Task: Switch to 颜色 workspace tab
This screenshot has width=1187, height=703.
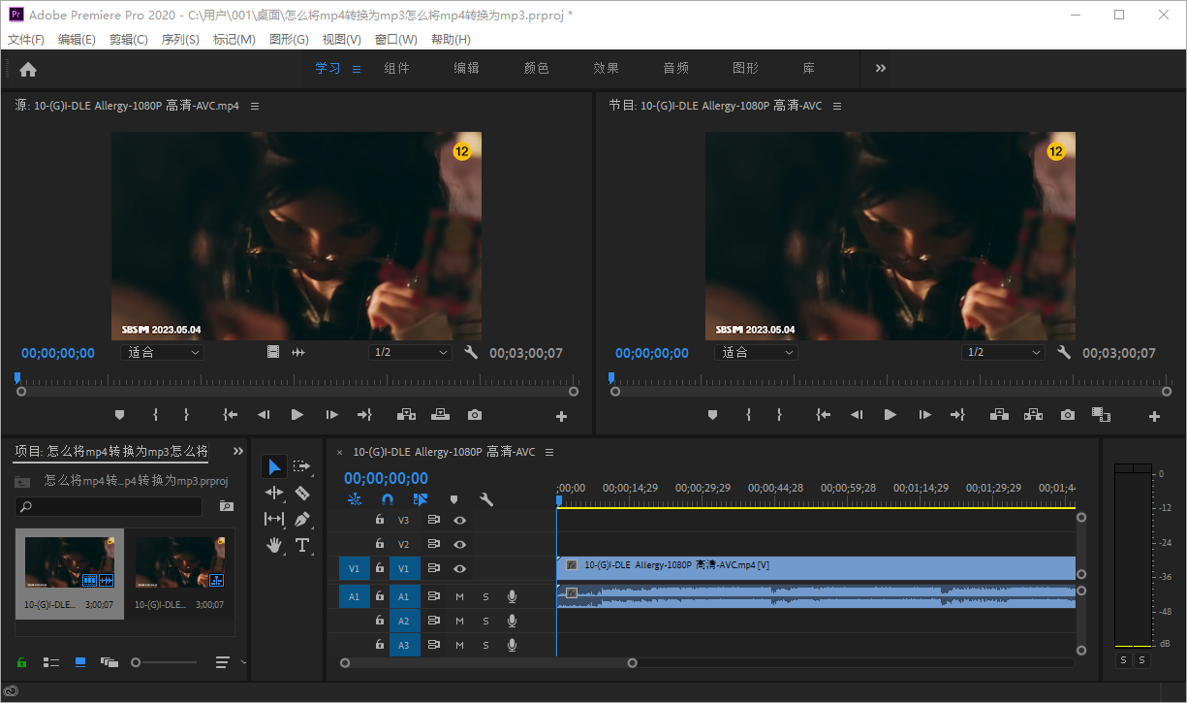Action: click(537, 68)
